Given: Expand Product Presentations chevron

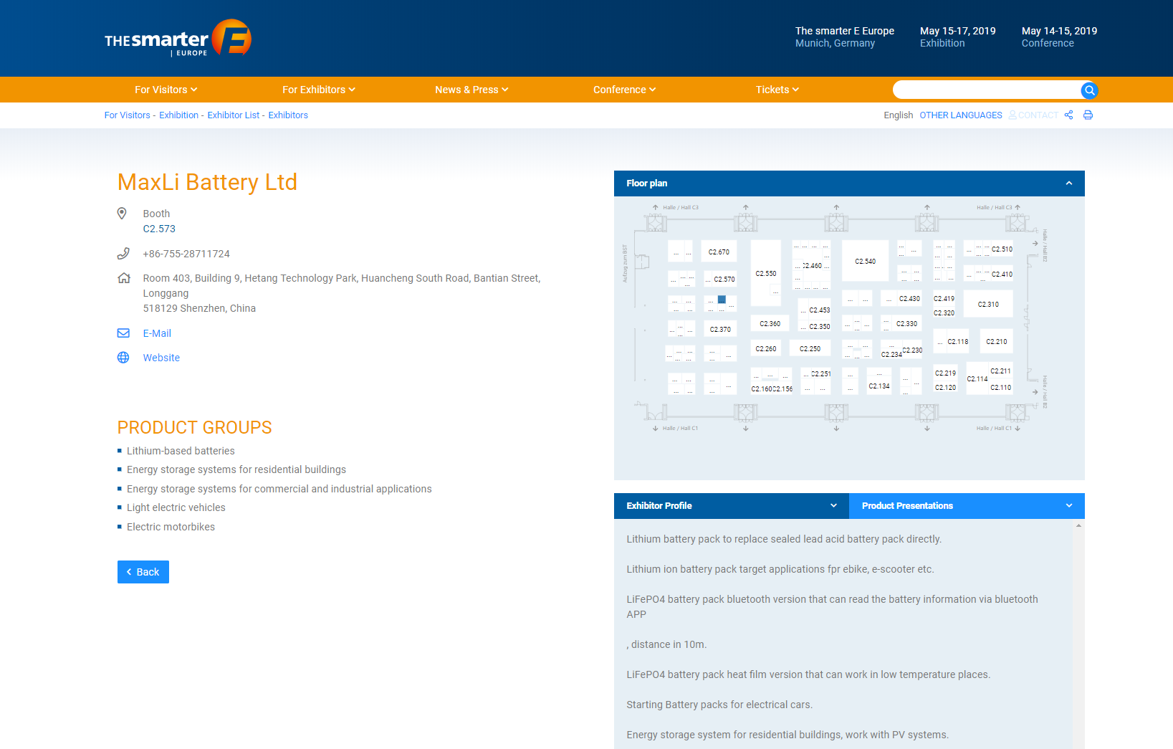Looking at the screenshot, I should click(x=1069, y=506).
